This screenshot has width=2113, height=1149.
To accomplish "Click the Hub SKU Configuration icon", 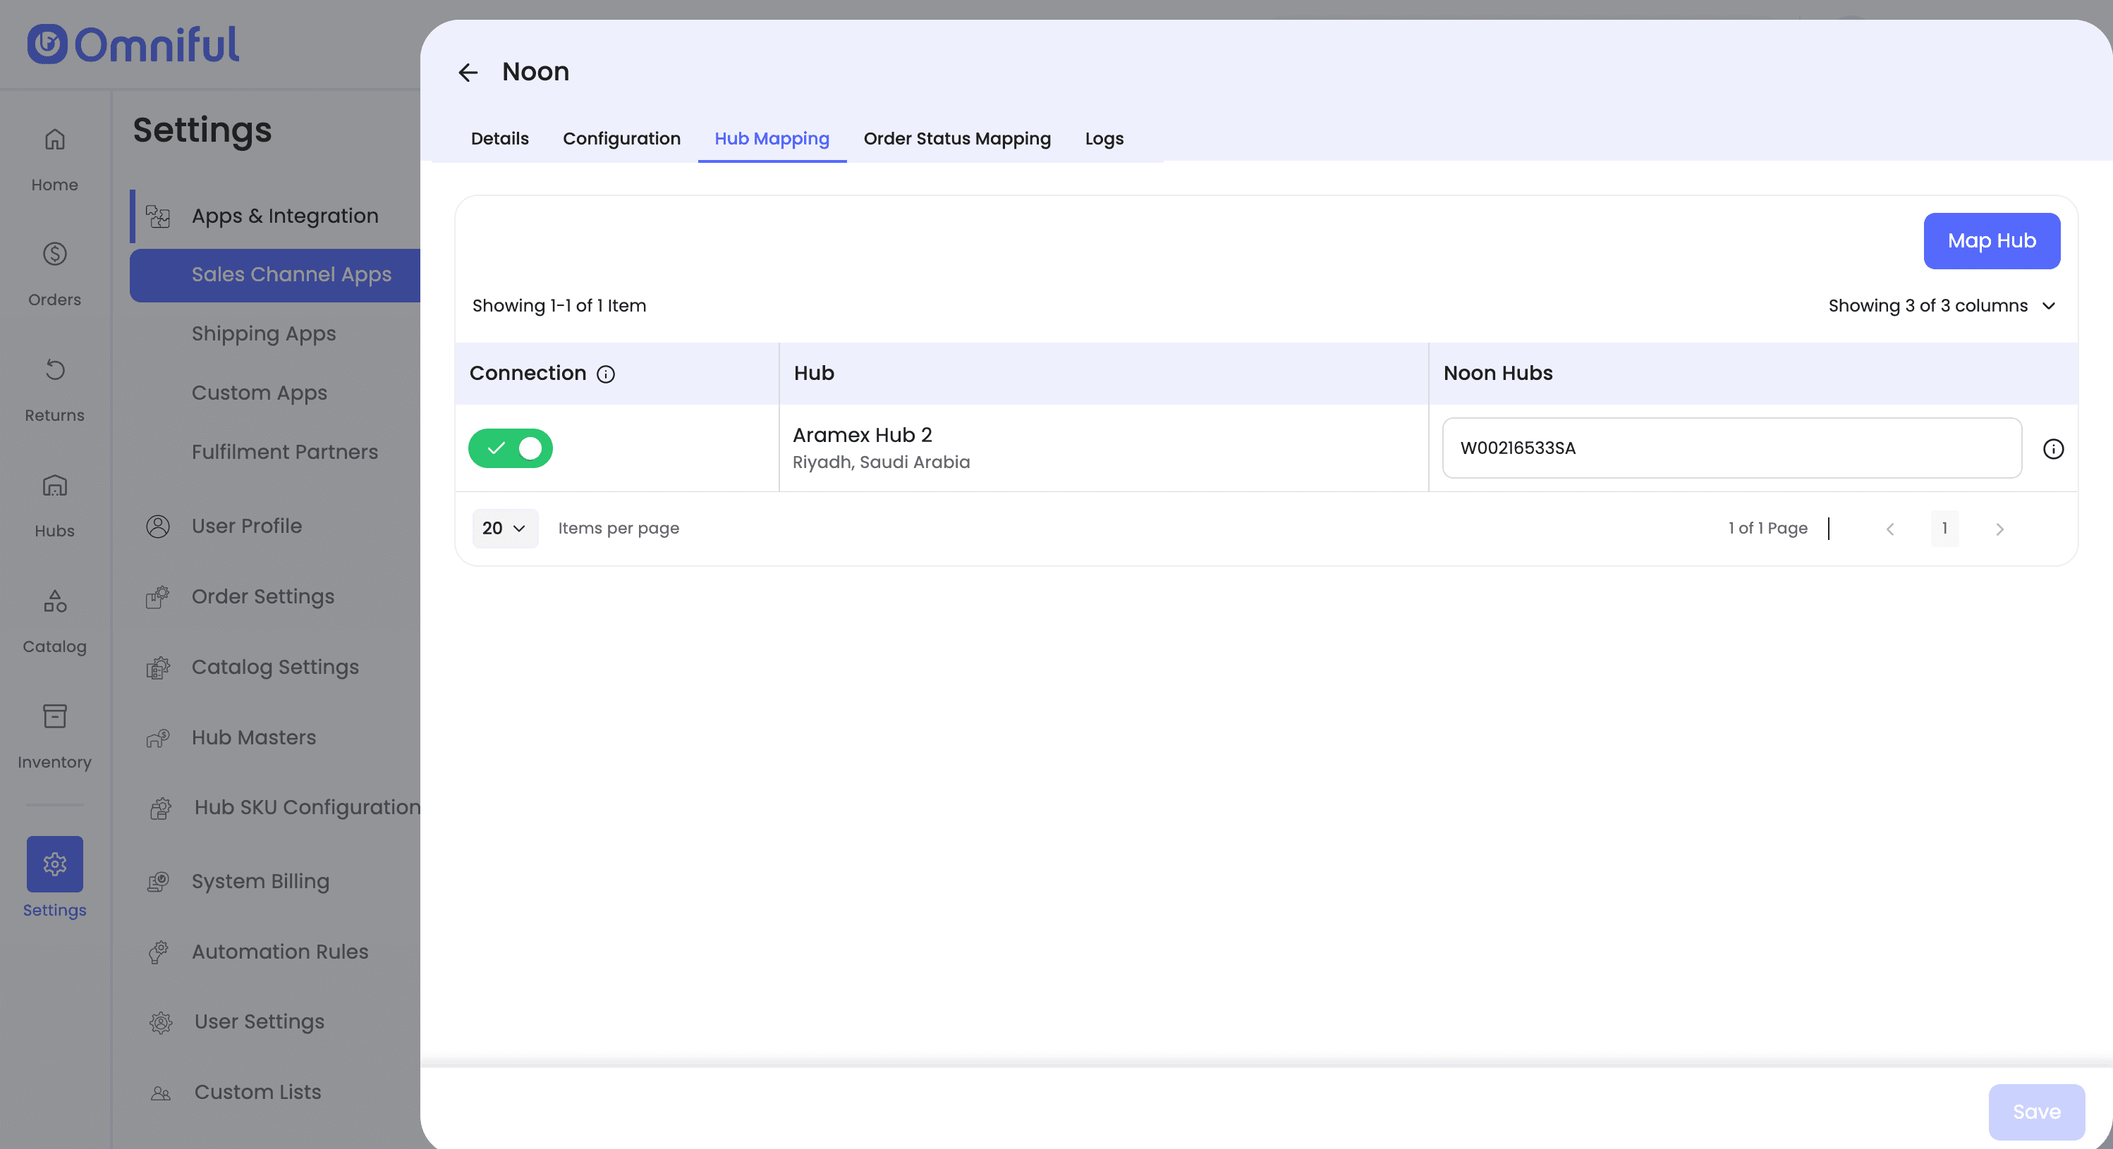I will click(161, 808).
